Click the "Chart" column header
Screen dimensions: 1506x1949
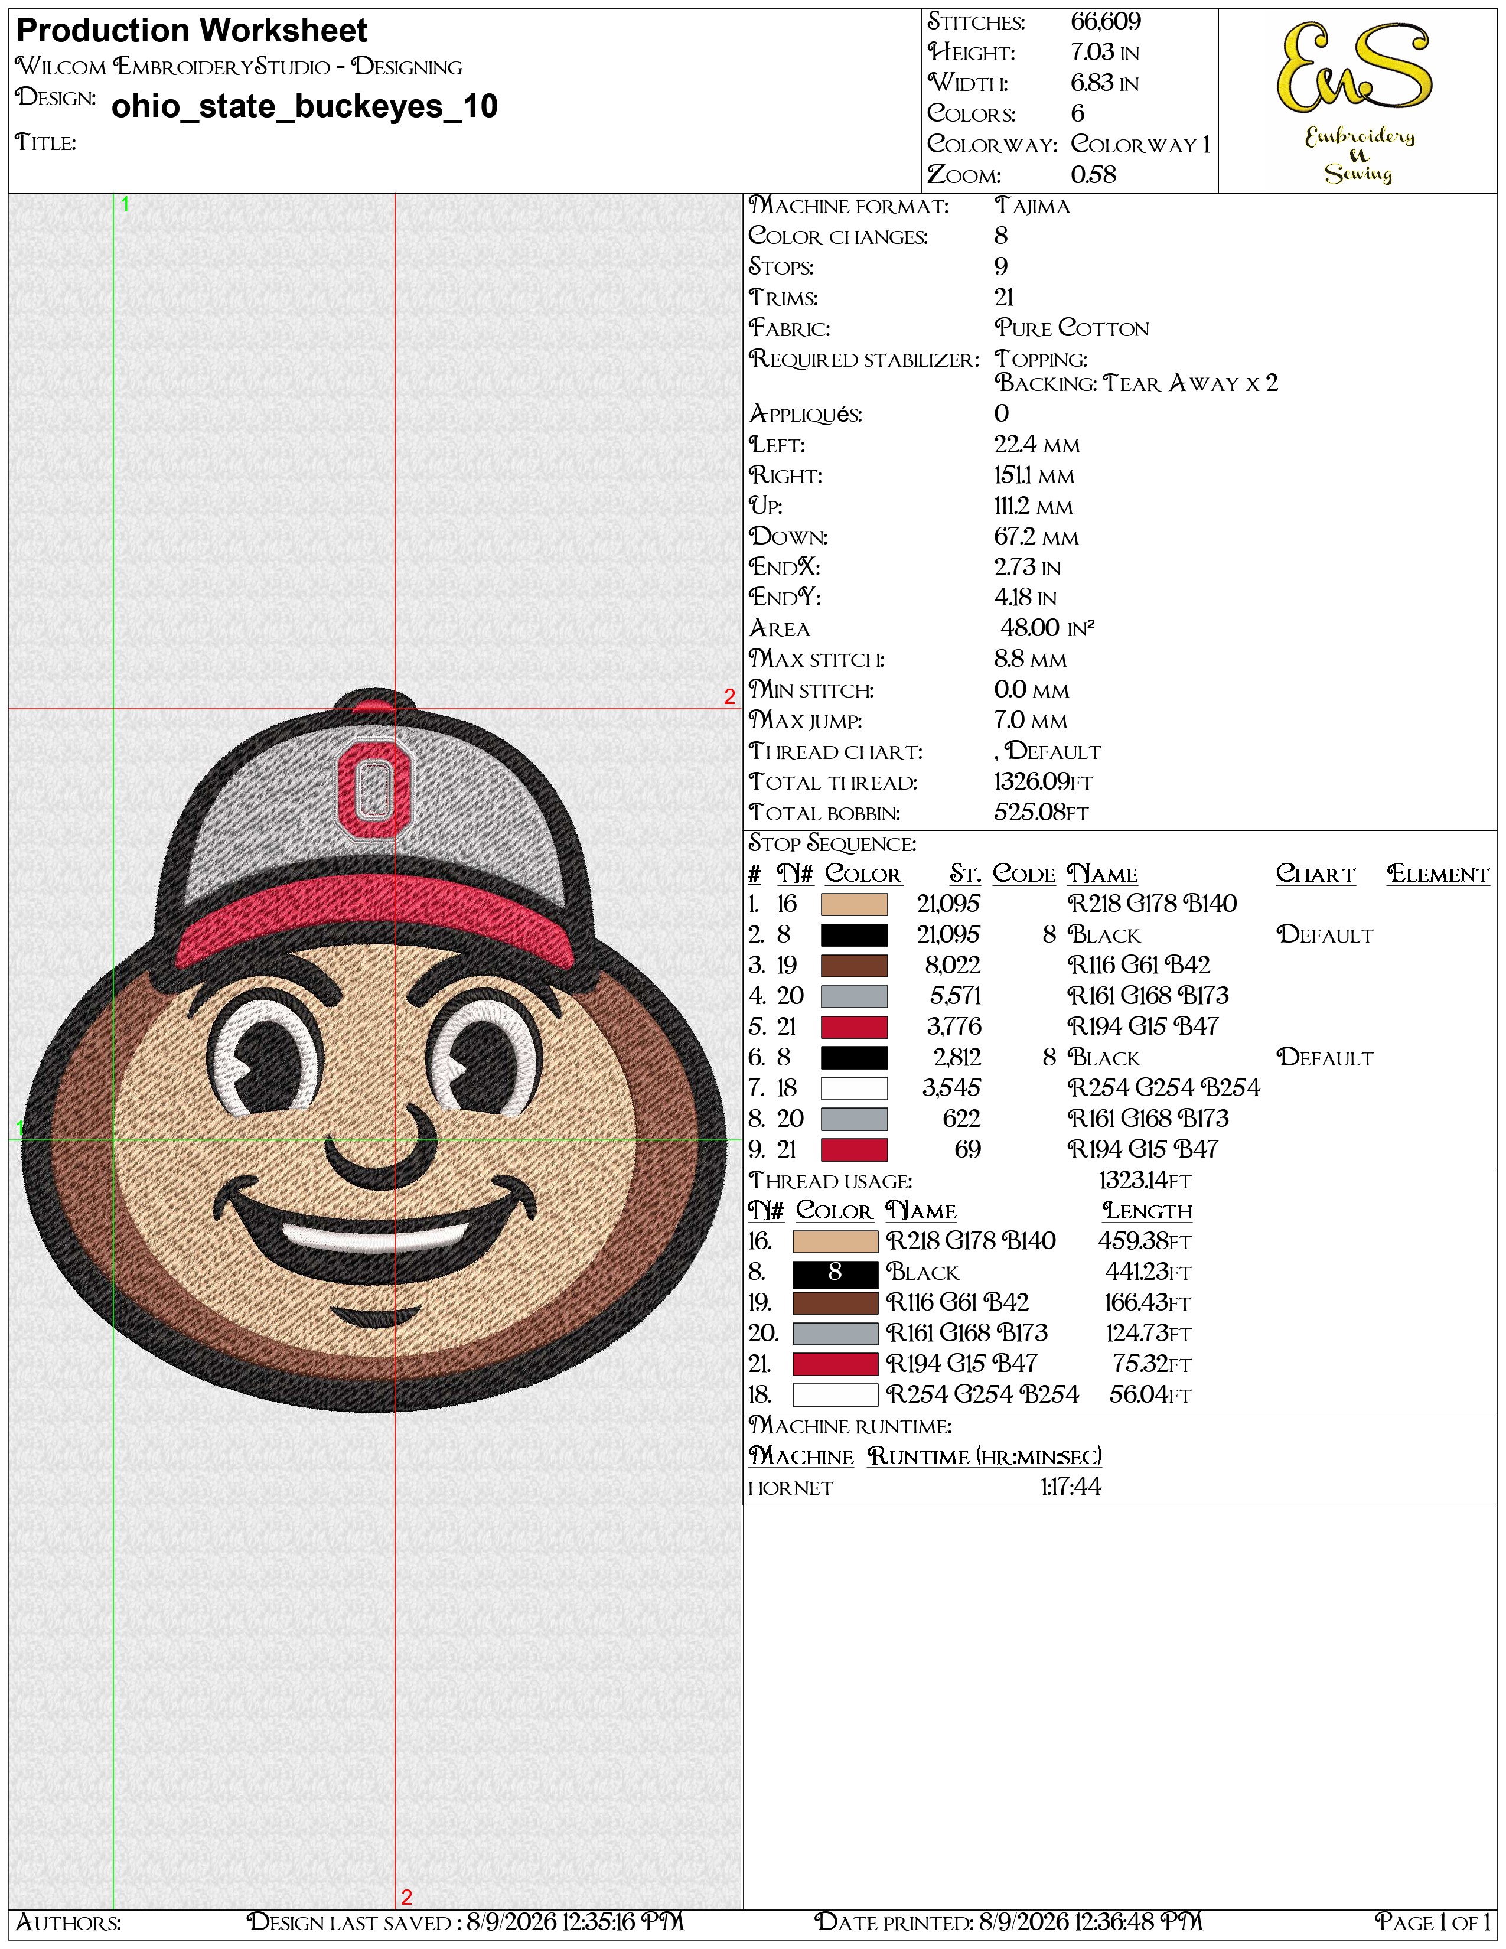coord(1315,875)
